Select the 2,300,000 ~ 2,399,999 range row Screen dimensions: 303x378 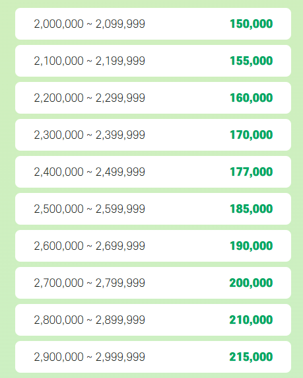[153, 135]
